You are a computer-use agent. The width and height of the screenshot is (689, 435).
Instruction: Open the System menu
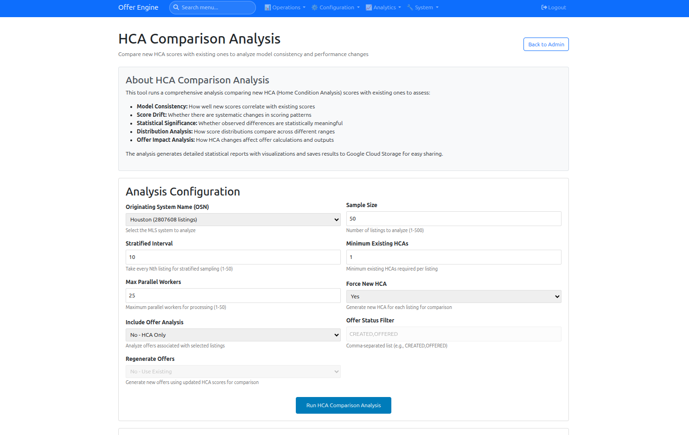(422, 7)
